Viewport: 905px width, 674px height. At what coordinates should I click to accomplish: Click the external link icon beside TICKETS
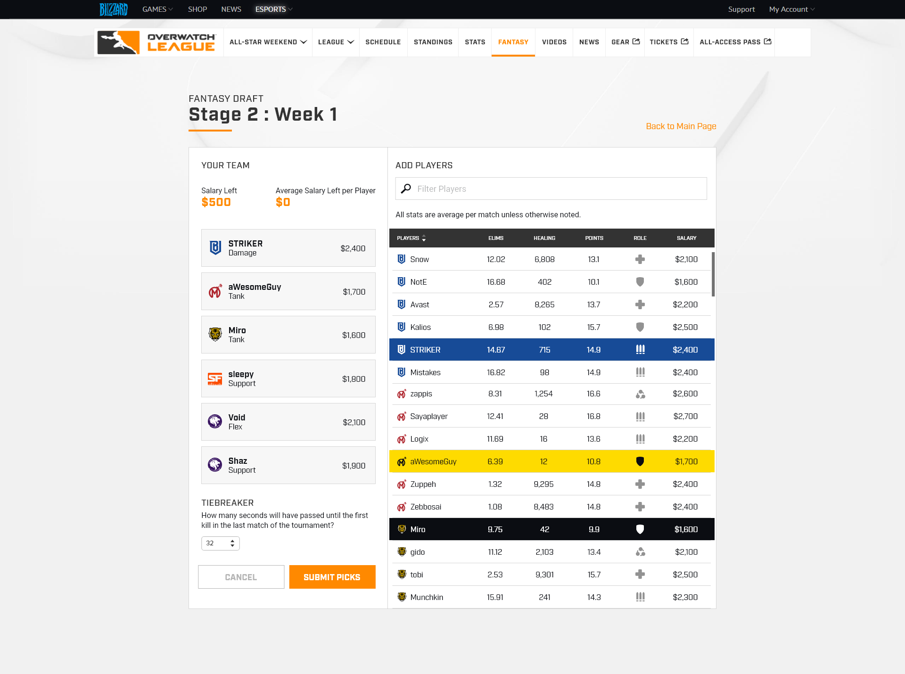coord(684,41)
